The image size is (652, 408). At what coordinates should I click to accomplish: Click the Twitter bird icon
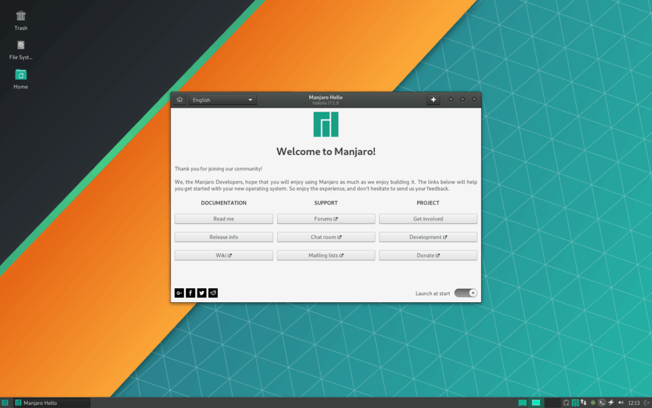pyautogui.click(x=201, y=293)
